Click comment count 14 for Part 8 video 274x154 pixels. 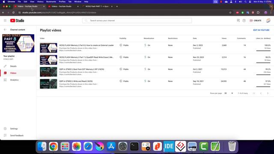[244, 45]
